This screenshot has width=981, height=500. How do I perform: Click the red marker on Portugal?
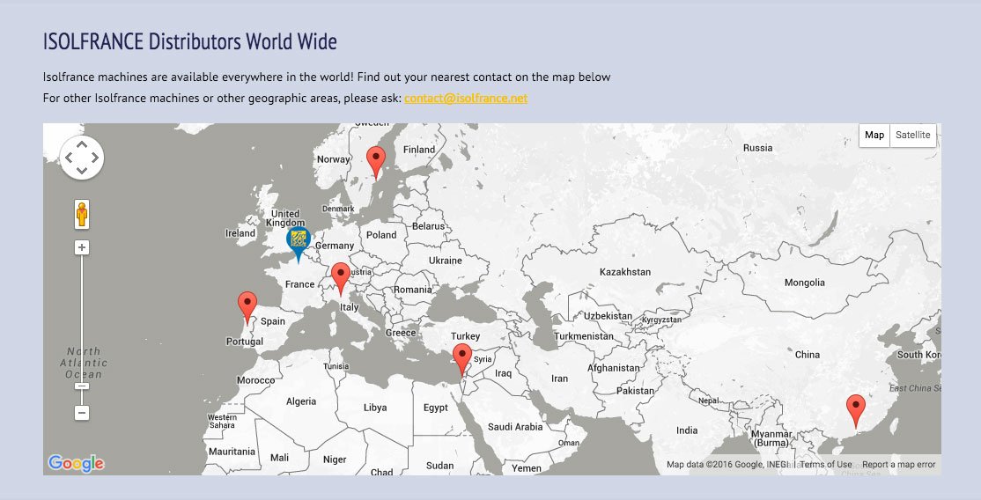click(247, 308)
